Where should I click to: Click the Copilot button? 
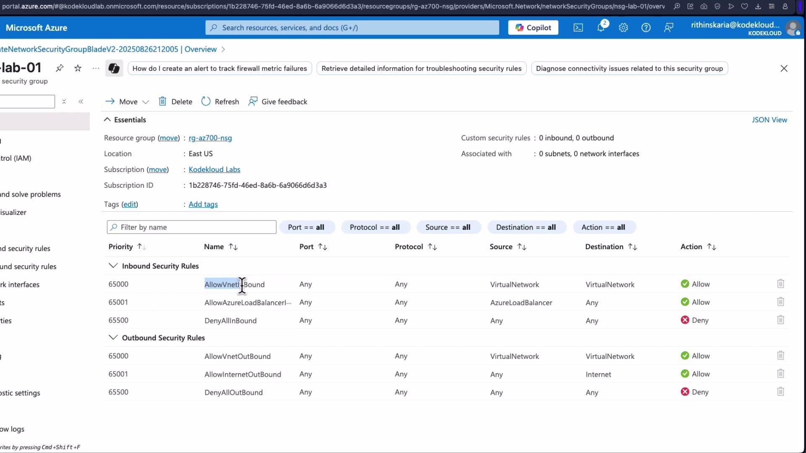point(533,28)
